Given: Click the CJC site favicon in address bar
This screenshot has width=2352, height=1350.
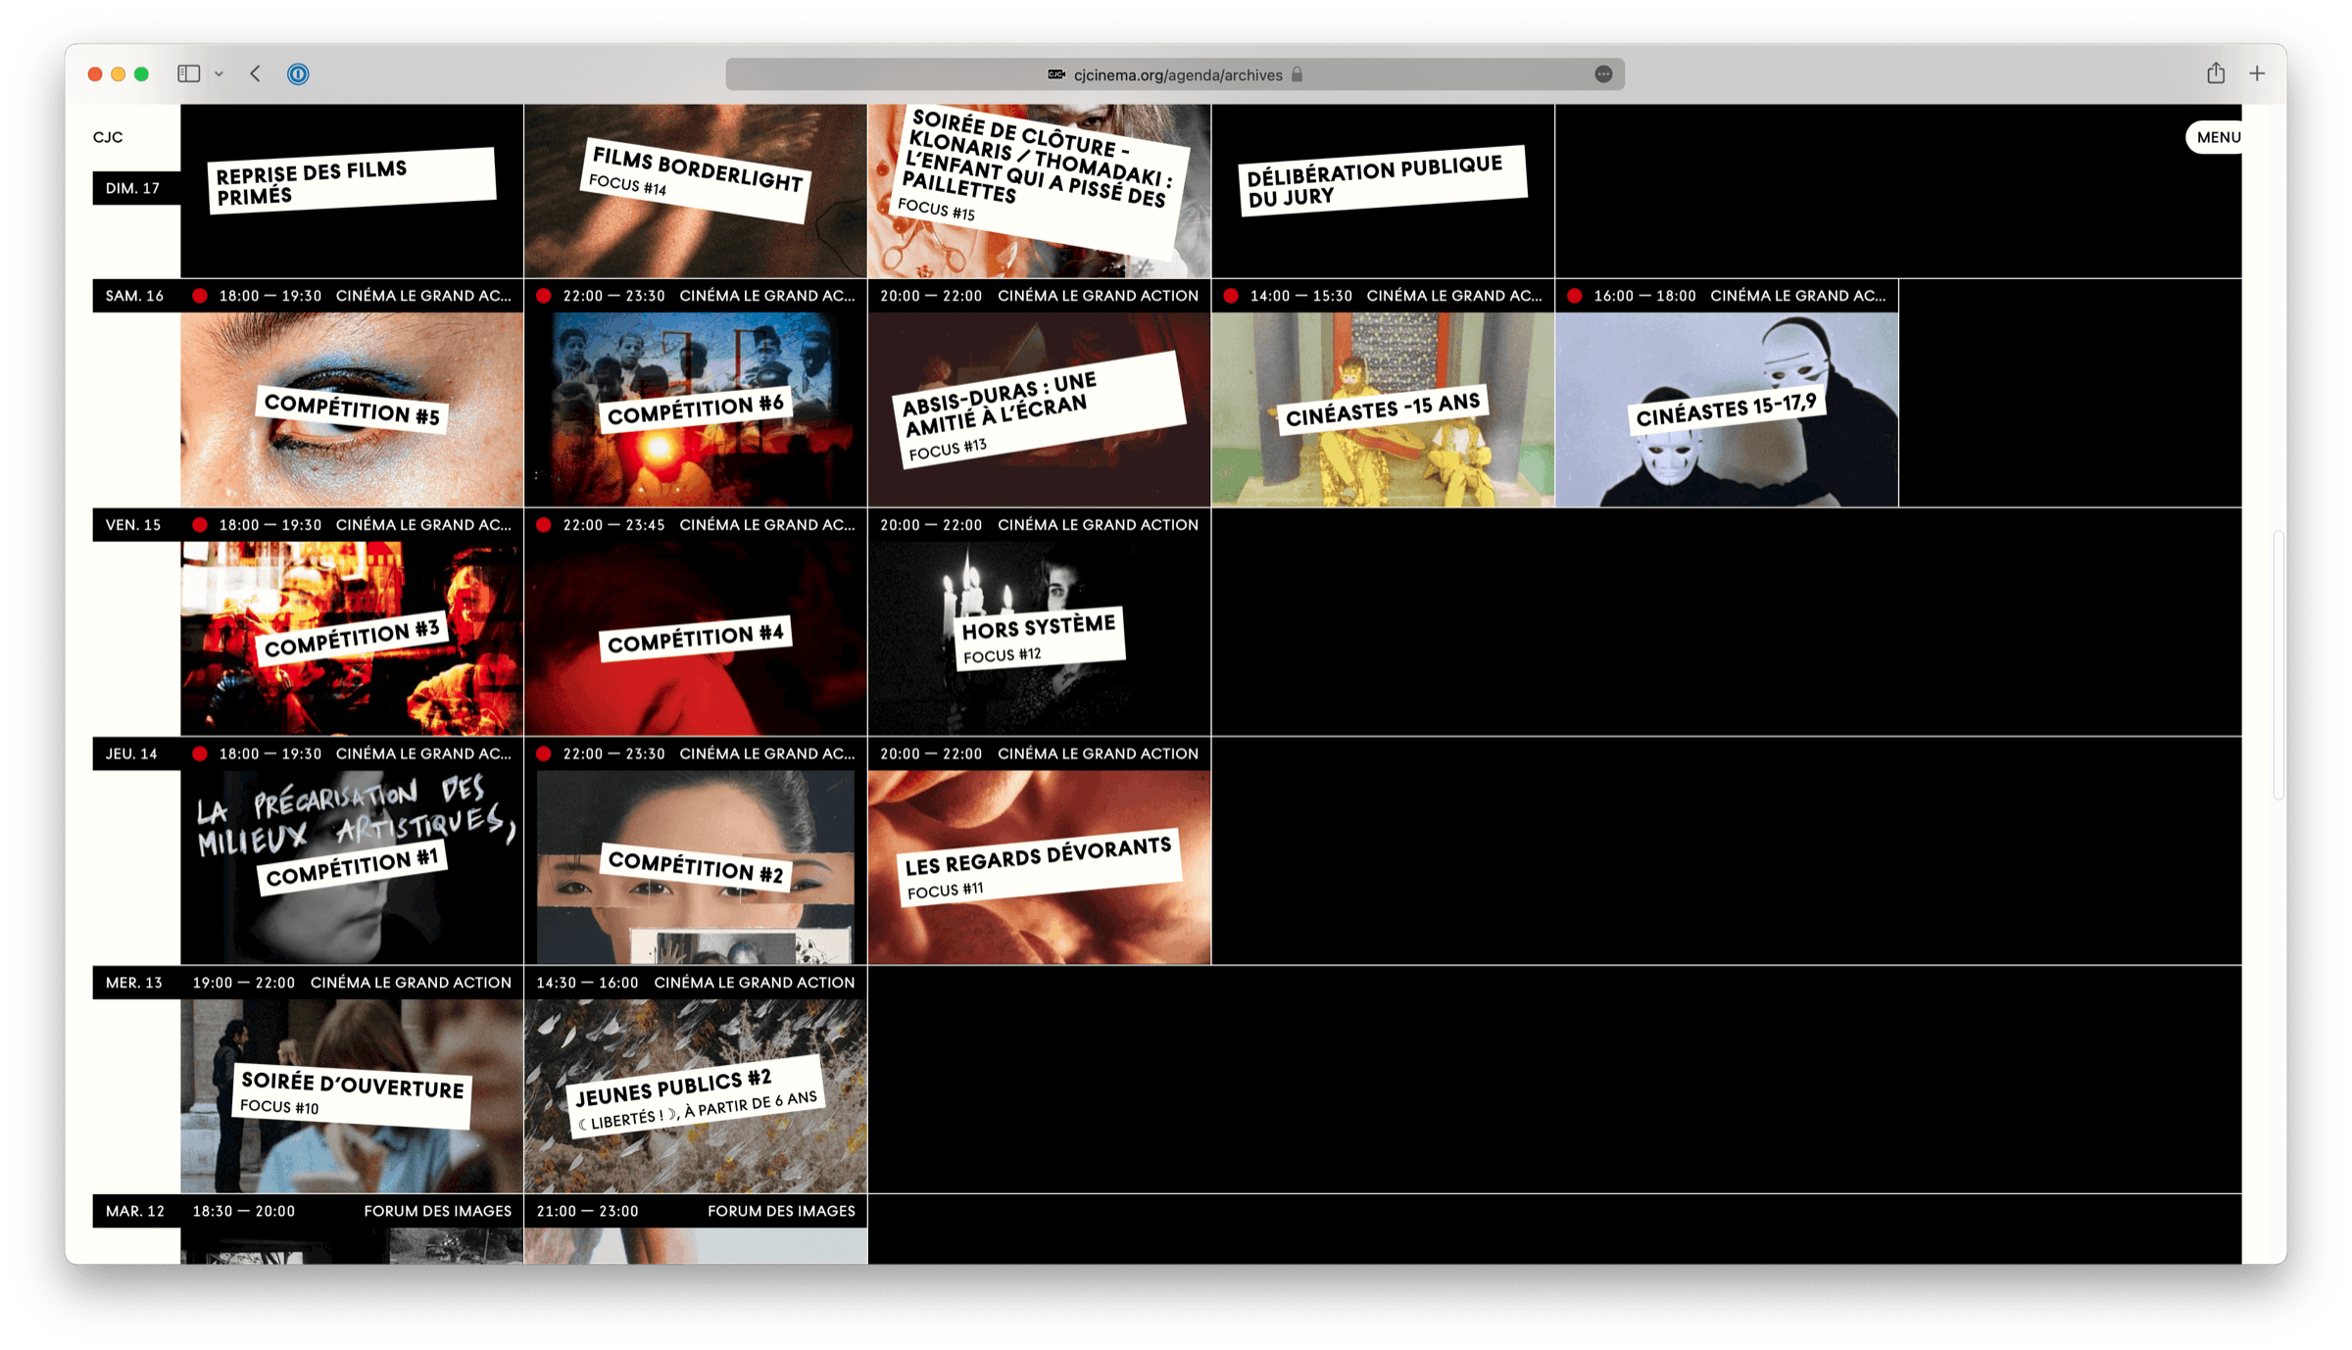Looking at the screenshot, I should point(1056,75).
